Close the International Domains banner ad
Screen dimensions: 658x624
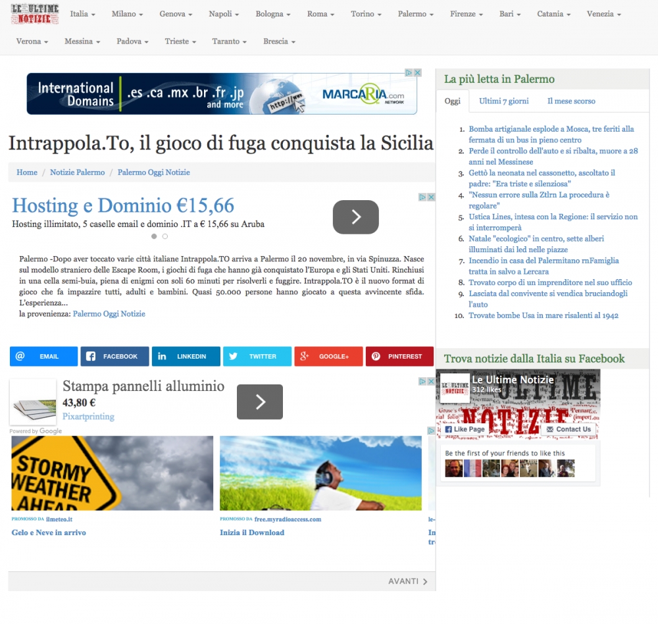click(x=417, y=73)
